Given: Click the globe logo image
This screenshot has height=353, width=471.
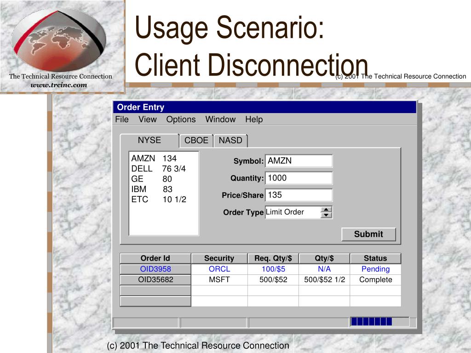Looking at the screenshot, I should pyautogui.click(x=59, y=40).
